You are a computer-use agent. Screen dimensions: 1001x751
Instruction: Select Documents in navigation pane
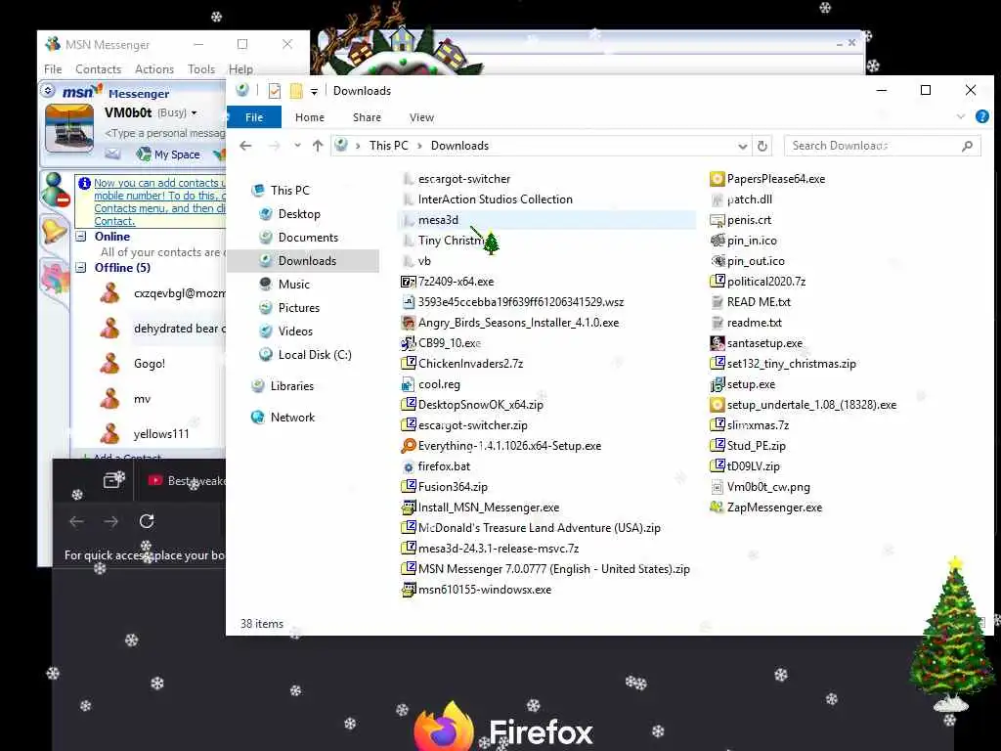[x=308, y=238]
